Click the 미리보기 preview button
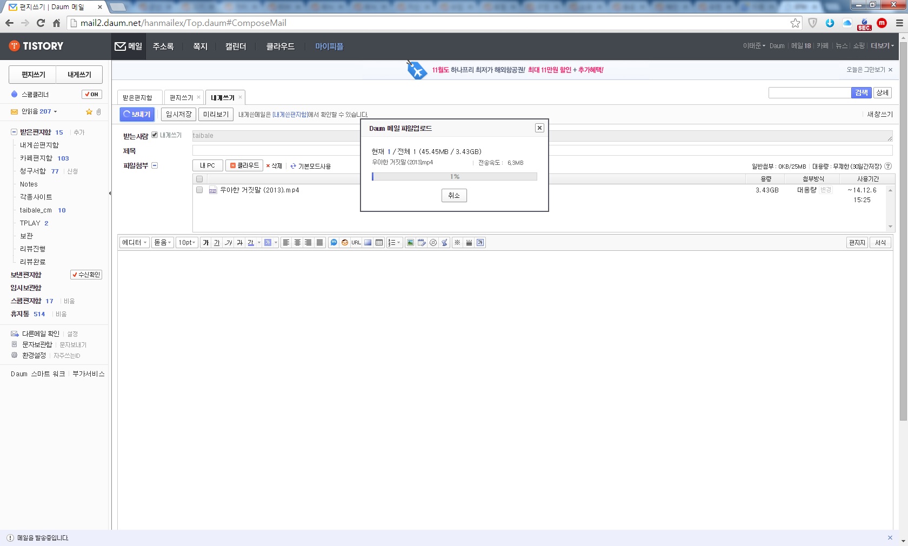This screenshot has height=546, width=908. click(x=216, y=114)
